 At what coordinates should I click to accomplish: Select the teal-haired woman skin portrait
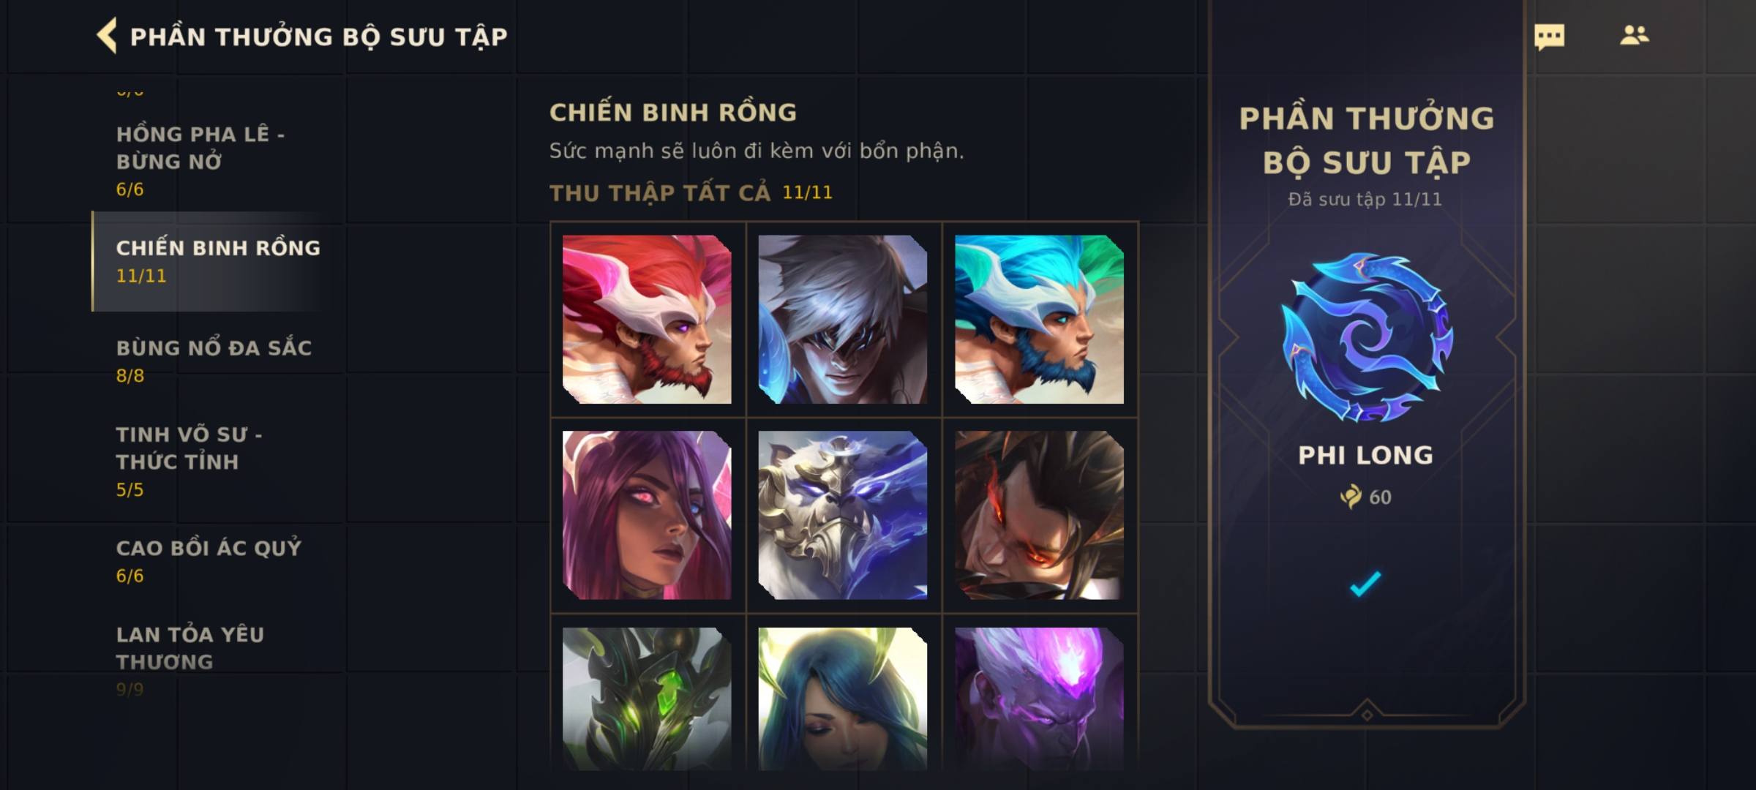843,699
